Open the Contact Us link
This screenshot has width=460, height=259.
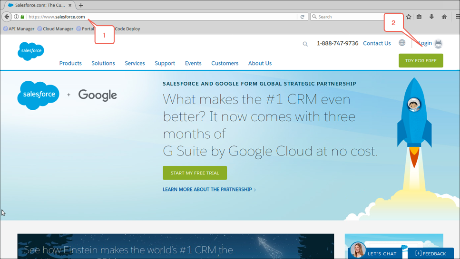point(377,43)
